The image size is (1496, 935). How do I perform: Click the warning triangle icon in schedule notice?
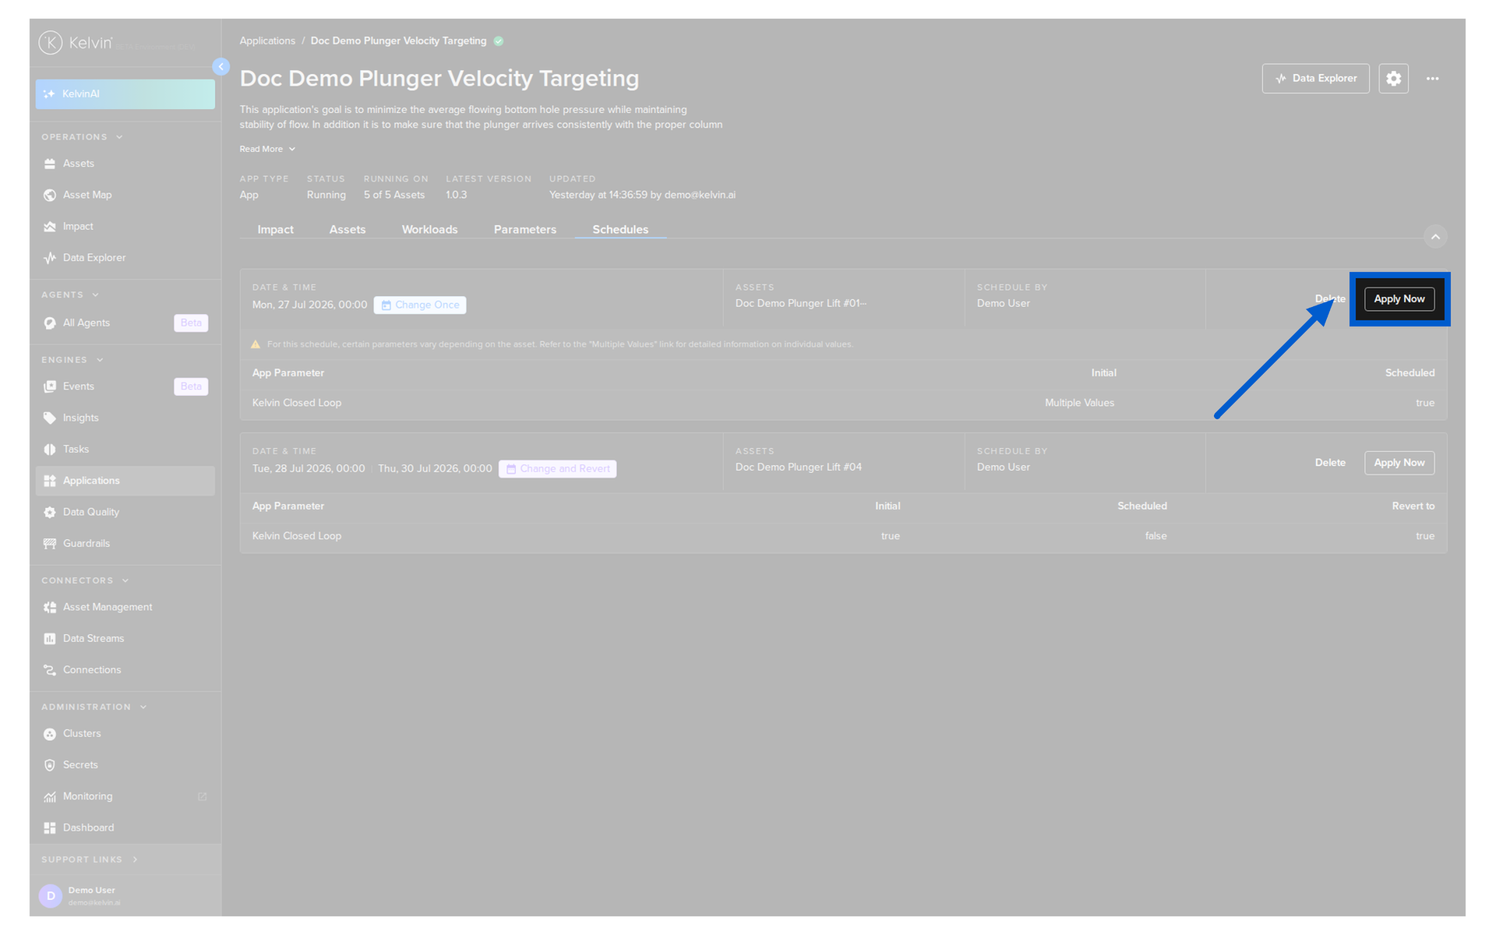(x=256, y=344)
